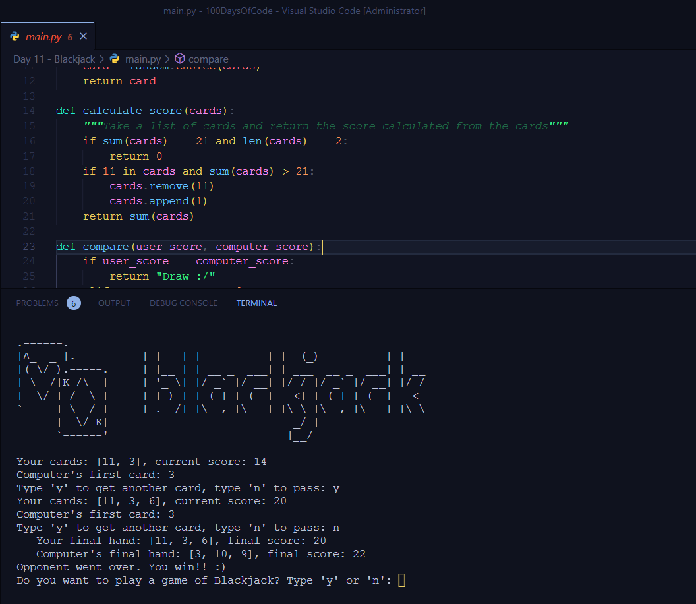Switch to the PROBLEMS panel tab
696x604 pixels.
pyautogui.click(x=38, y=303)
